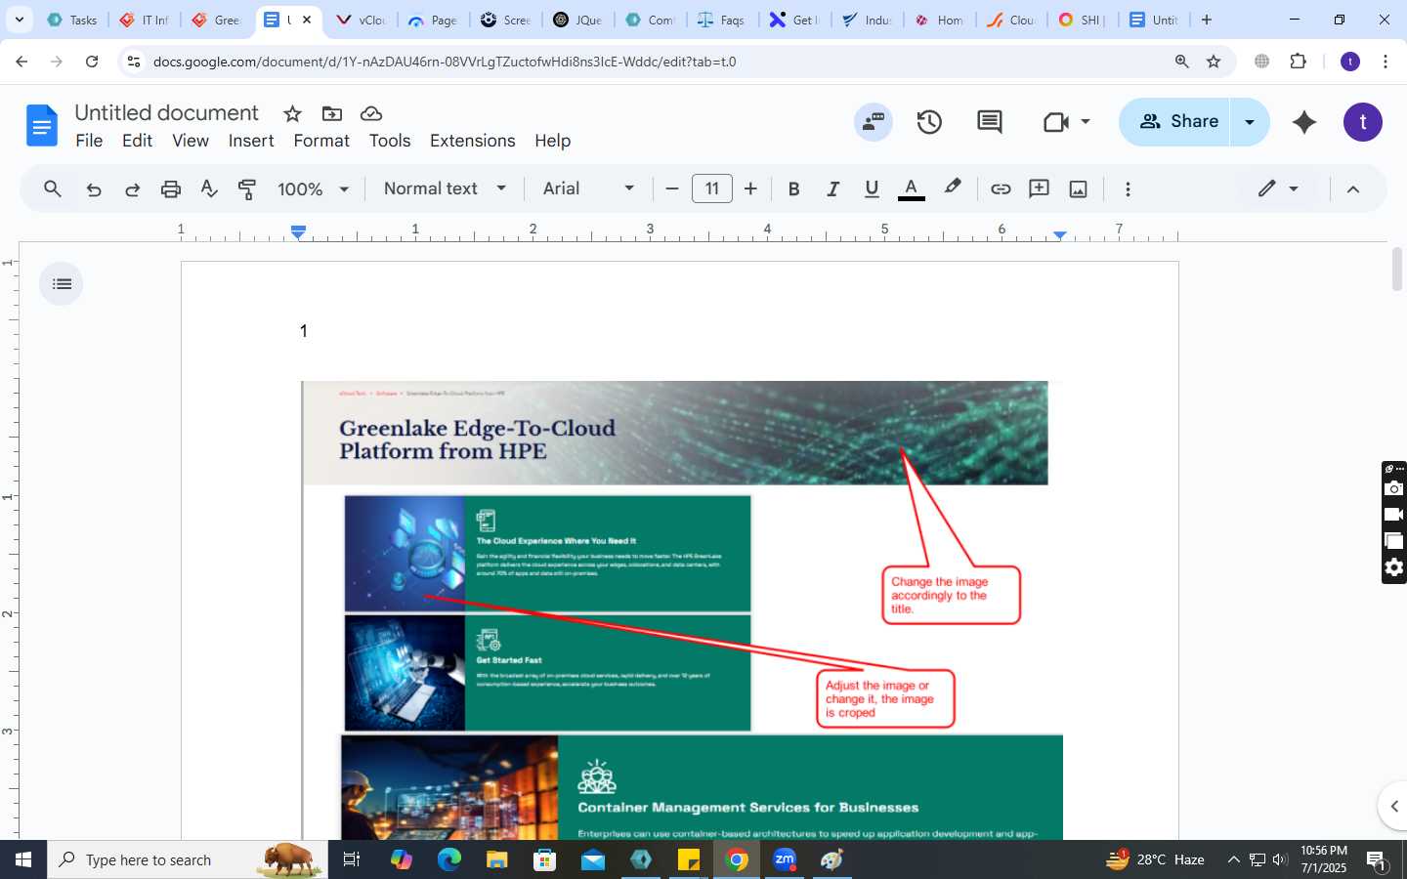Open the tab search dropdown
This screenshot has width=1407, height=879.
point(19,20)
